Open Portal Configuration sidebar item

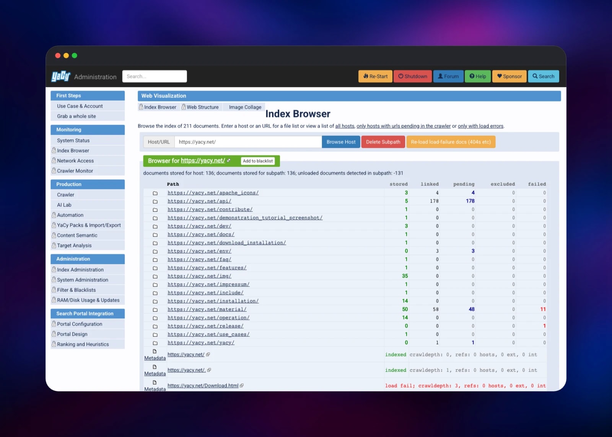point(88,324)
